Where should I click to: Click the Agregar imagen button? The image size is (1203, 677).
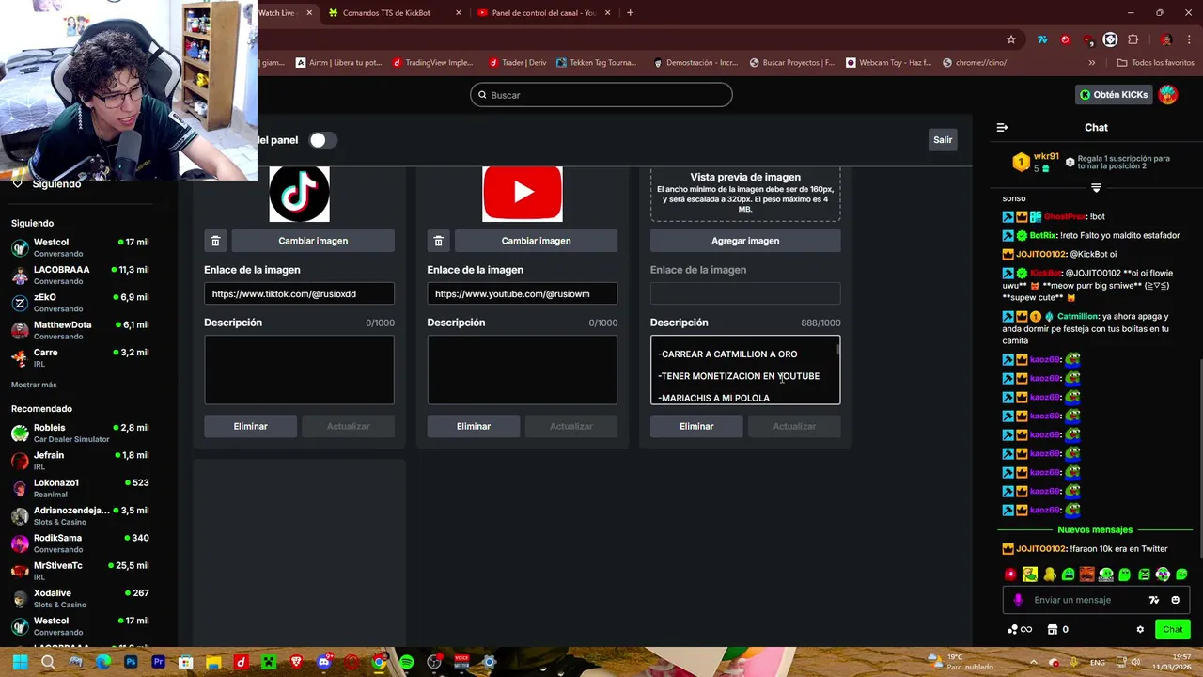coord(745,241)
